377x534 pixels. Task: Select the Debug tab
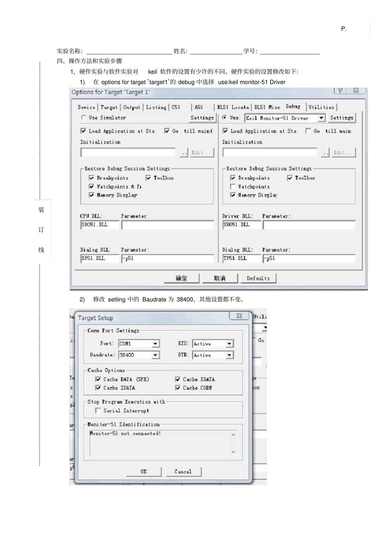click(x=294, y=106)
